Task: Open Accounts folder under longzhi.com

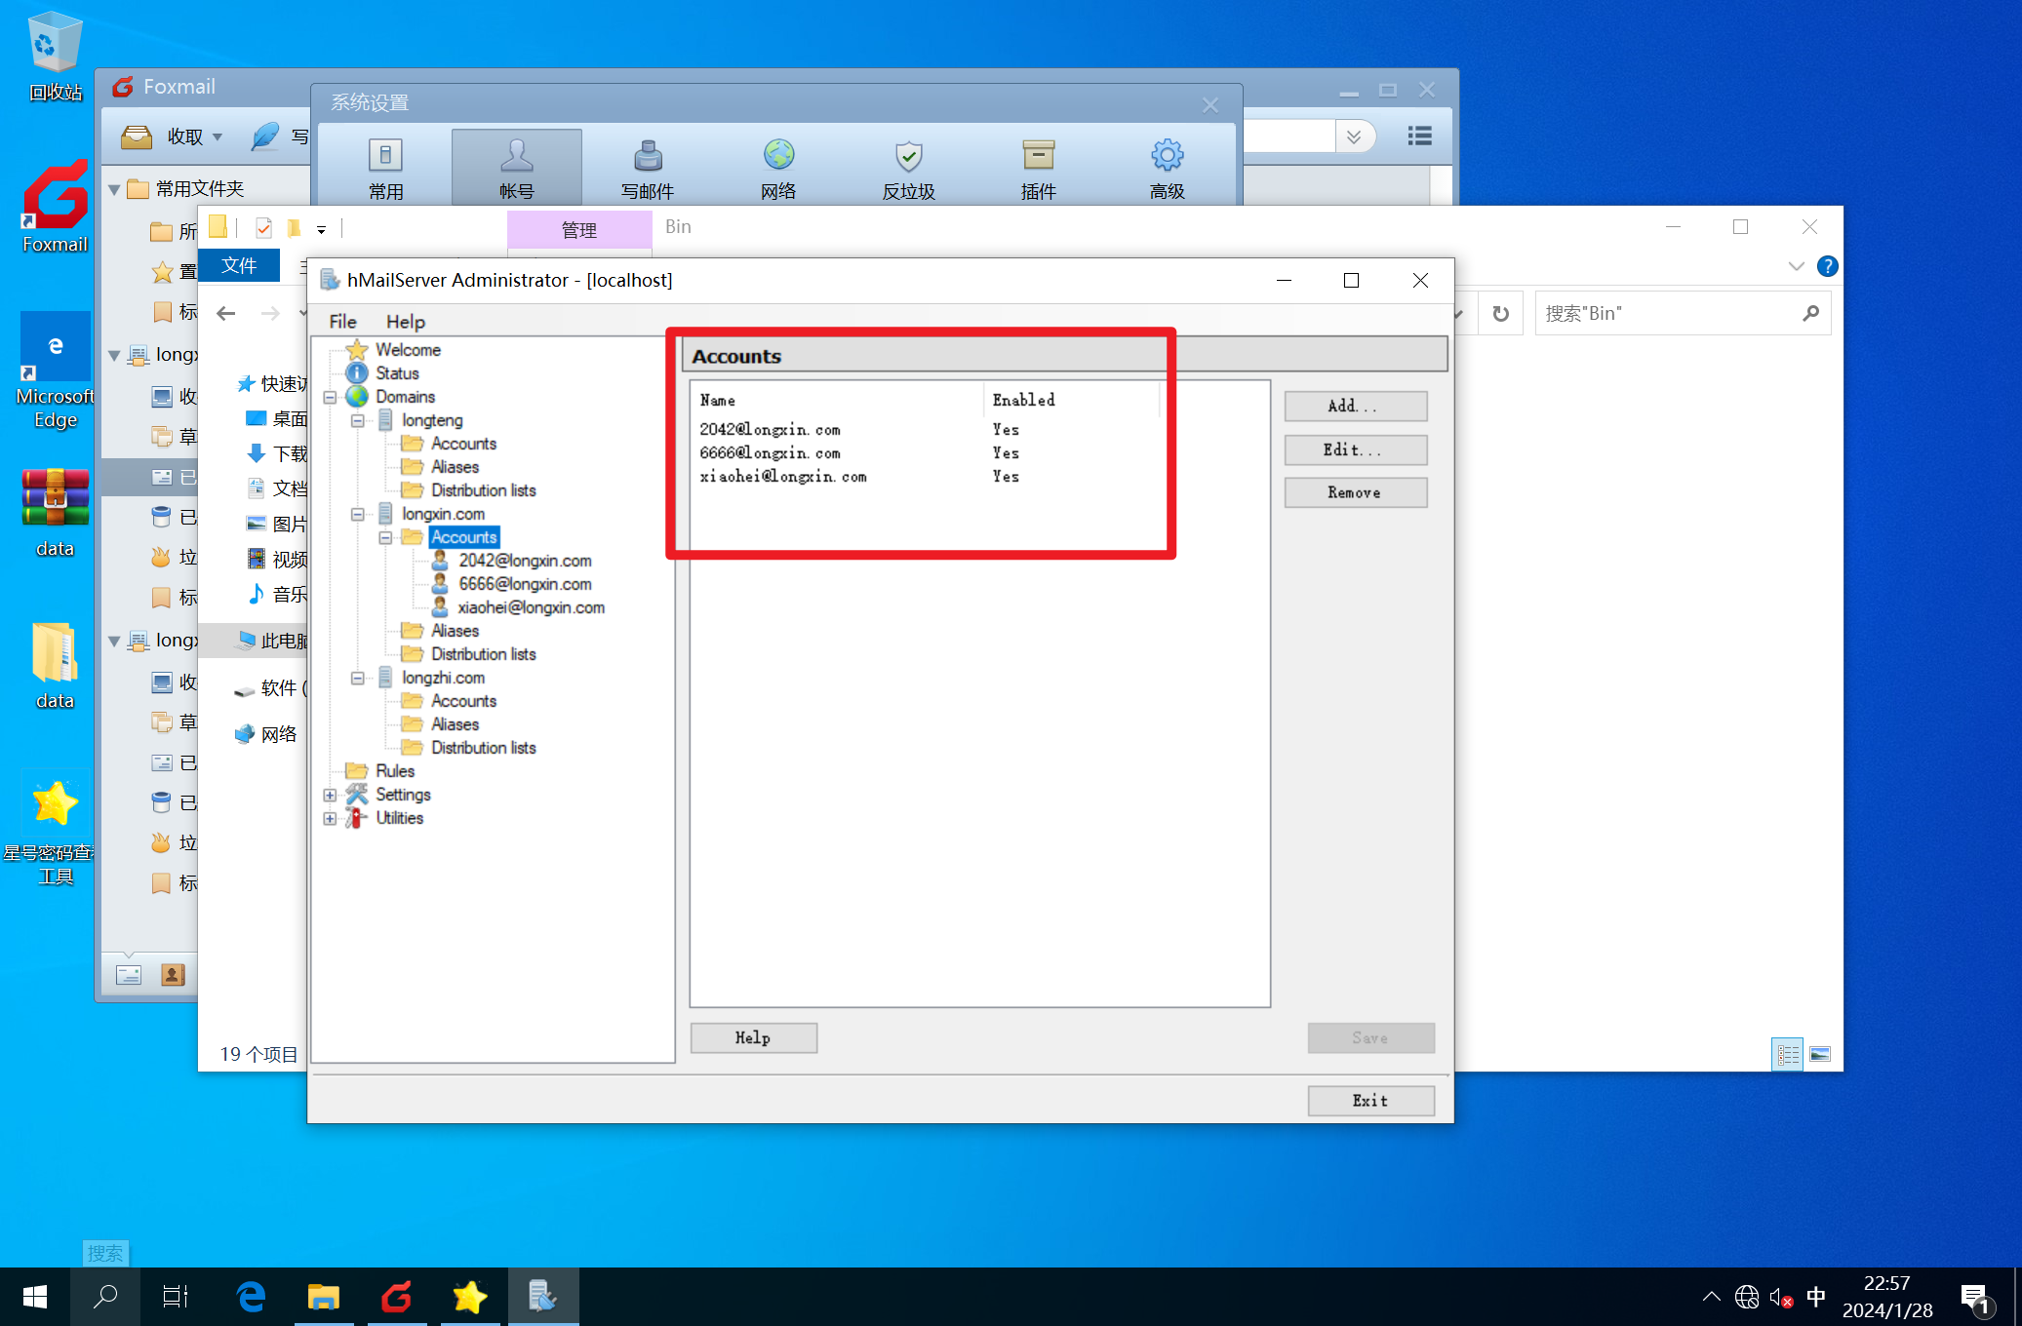Action: coord(463,701)
